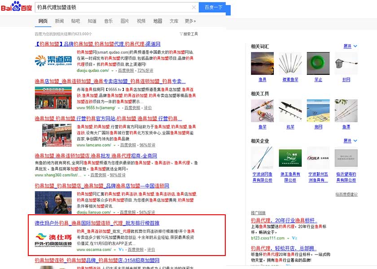The width and height of the screenshot is (377, 269).
Task: Expand dropdown arrow beside www.9555.tv/jiameng/
Action: pyautogui.click(x=118, y=108)
